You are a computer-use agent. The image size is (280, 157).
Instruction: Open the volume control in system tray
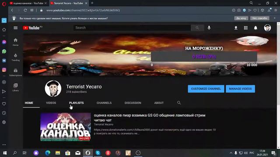click(246, 153)
